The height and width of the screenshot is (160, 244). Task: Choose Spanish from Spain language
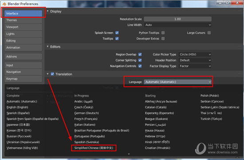pos(32,119)
